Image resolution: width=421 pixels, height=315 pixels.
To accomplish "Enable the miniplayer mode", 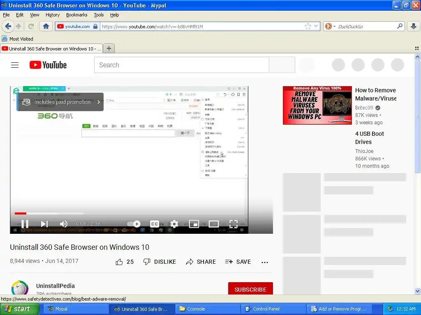I will [194, 224].
